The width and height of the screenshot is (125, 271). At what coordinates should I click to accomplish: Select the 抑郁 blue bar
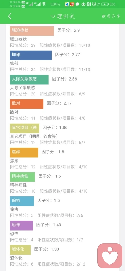[31, 55]
